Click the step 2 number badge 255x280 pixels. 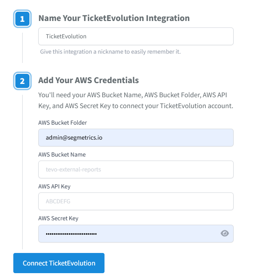[x=22, y=81]
